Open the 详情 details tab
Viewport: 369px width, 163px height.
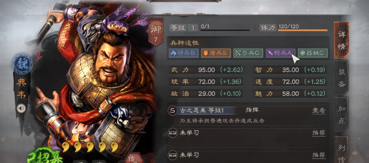(341, 40)
